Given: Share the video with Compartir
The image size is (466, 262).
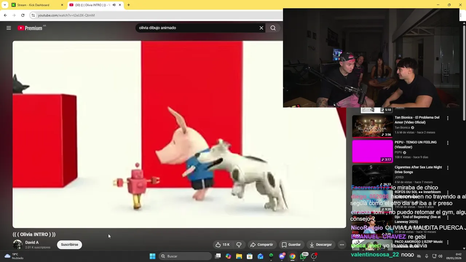Looking at the screenshot, I should click(261, 245).
